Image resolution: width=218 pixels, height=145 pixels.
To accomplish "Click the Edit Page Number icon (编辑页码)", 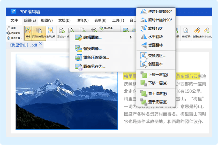I will tap(186, 33).
